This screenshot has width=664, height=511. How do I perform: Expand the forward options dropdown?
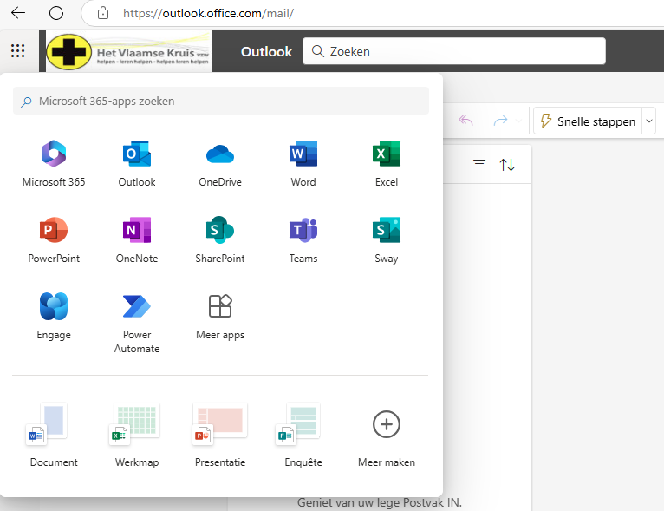(x=518, y=121)
